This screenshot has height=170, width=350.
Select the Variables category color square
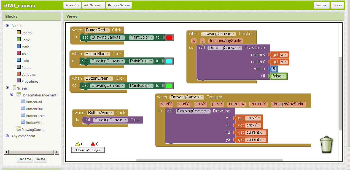19,74
